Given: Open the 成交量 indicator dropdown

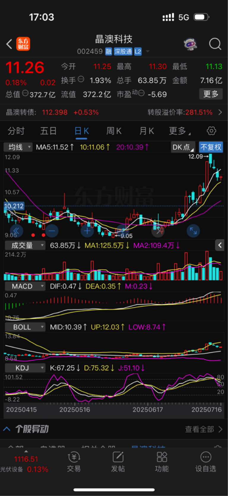Looking at the screenshot, I should point(25,245).
